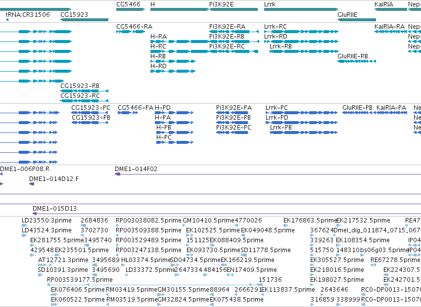Select coding sequence GluRIIE-PB
The image size is (421, 307).
[x=359, y=113]
